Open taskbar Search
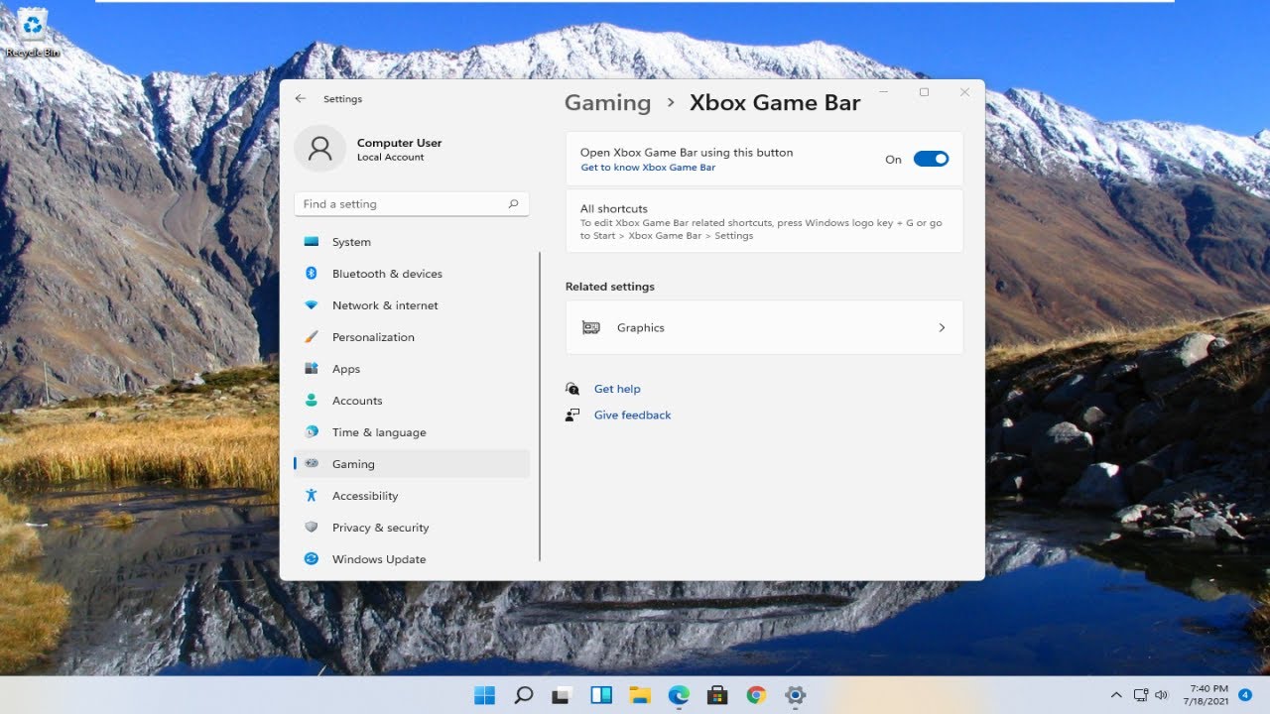This screenshot has width=1270, height=714. (524, 695)
